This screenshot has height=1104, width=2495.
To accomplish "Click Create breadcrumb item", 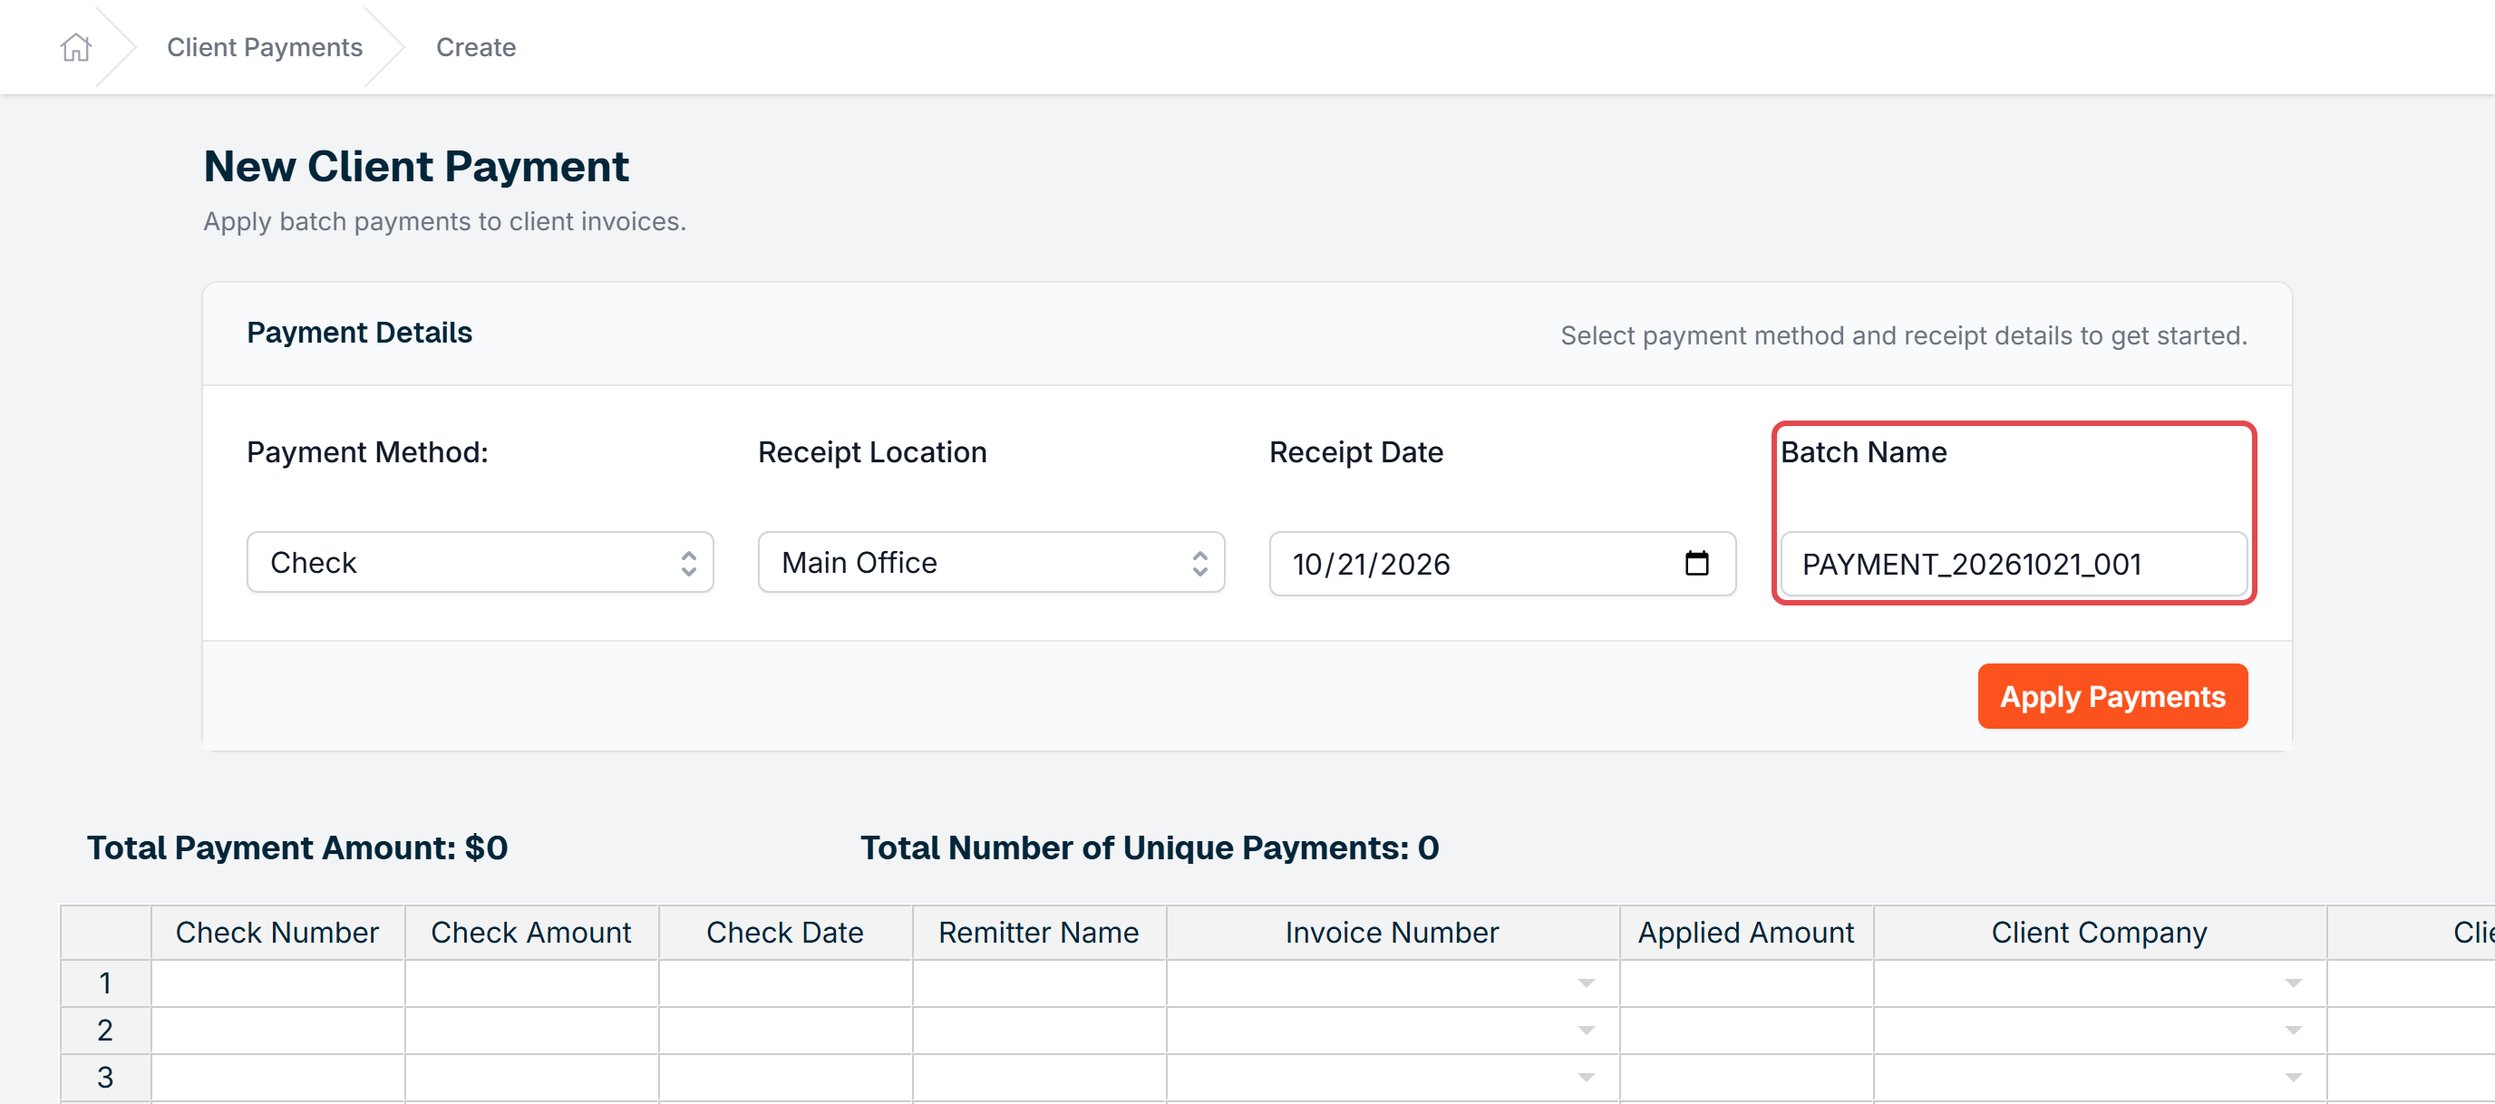I will (476, 46).
